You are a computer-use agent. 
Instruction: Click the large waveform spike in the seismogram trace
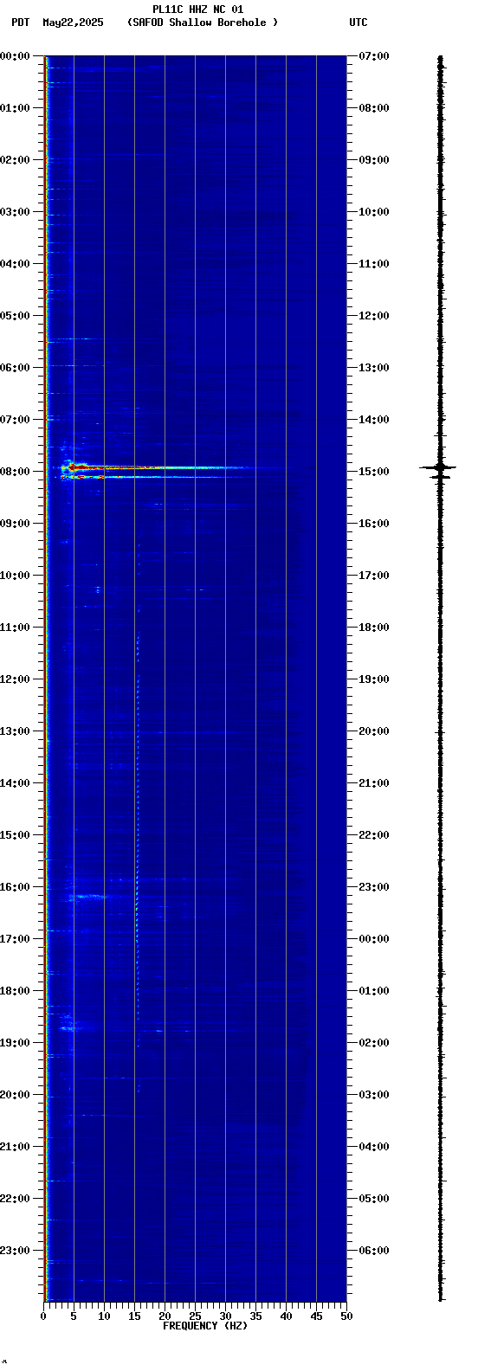pos(439,467)
